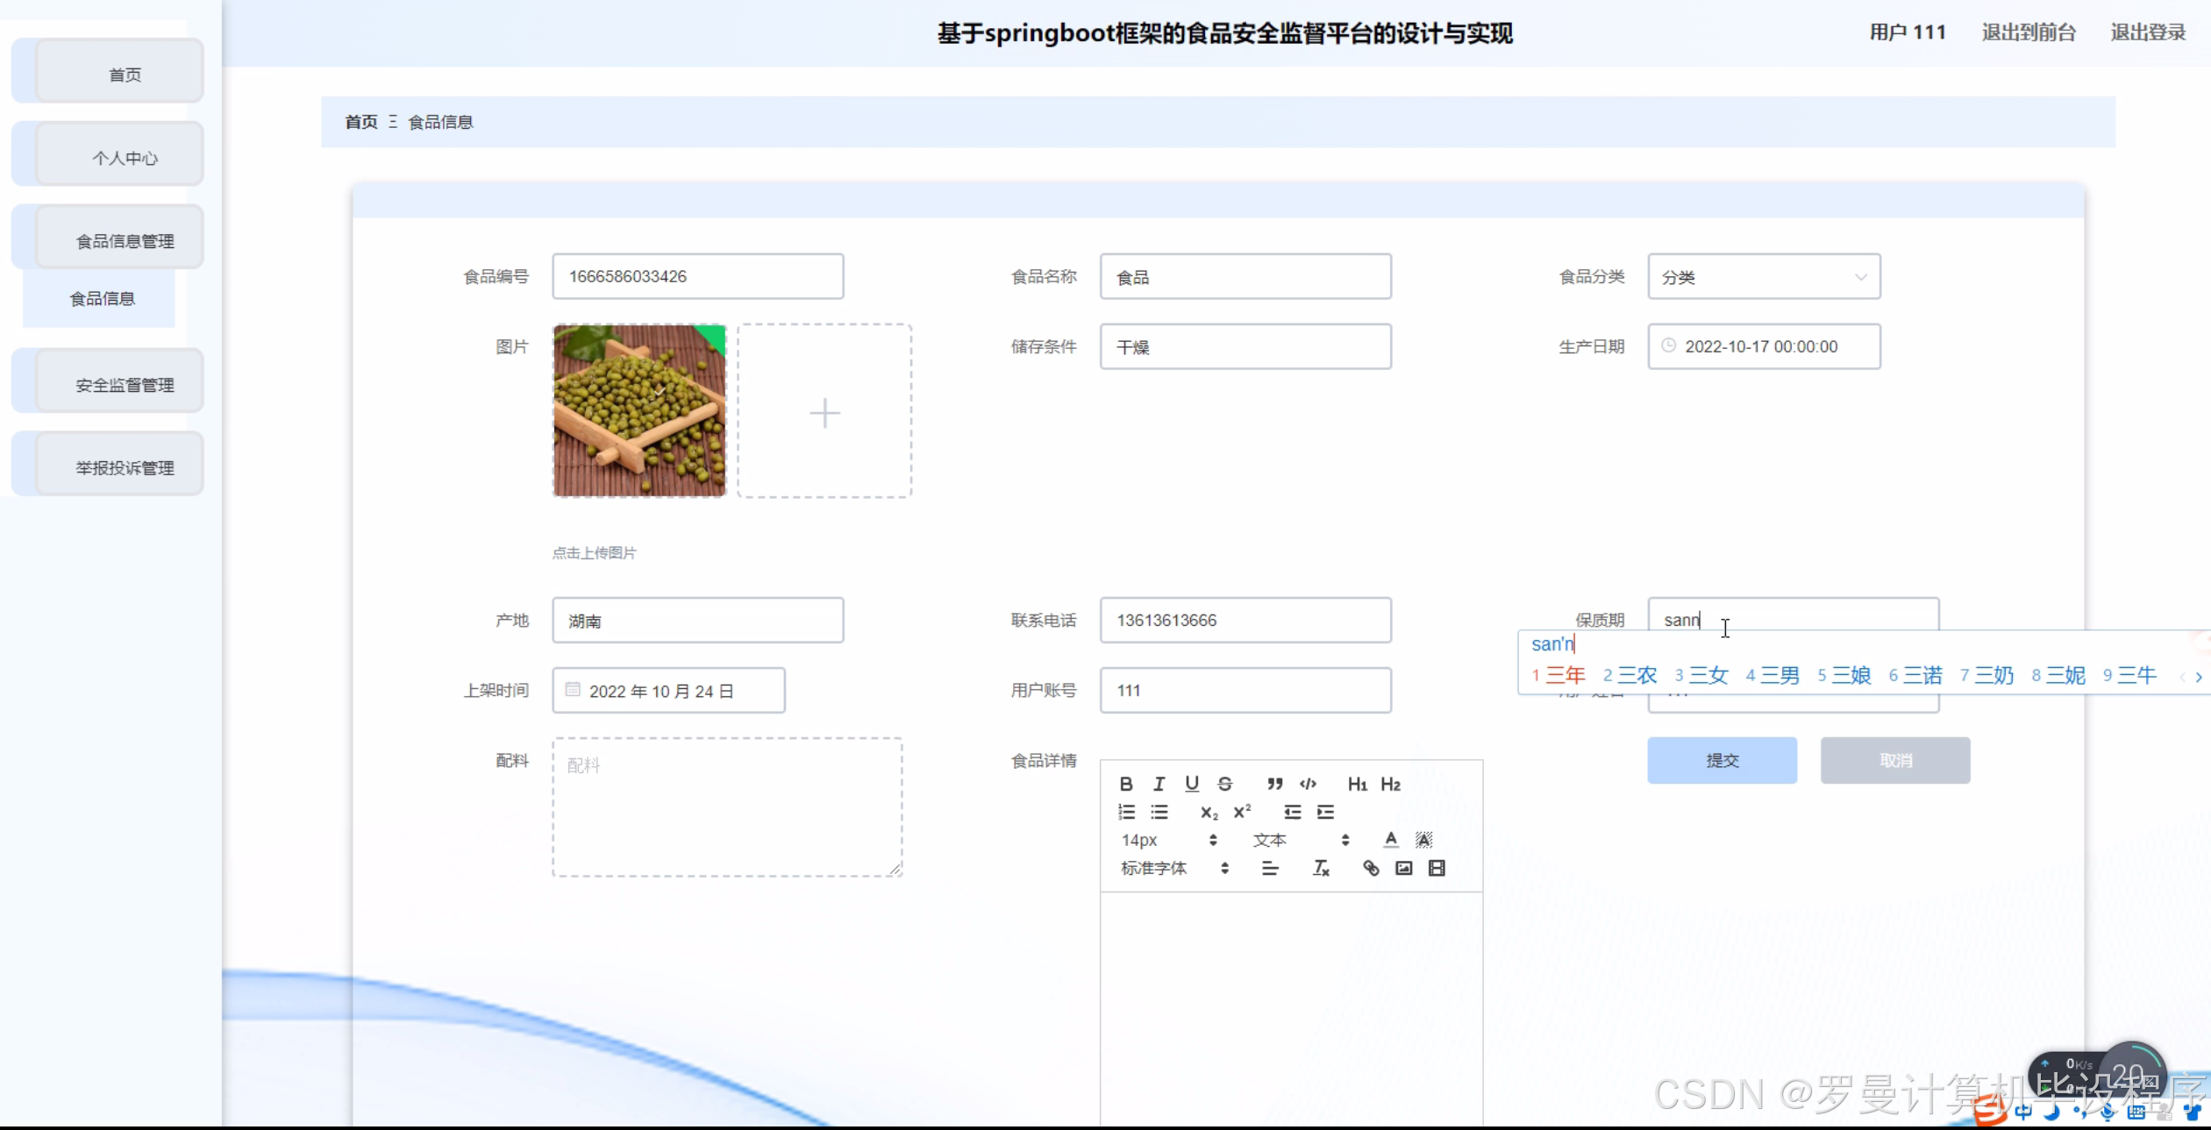Click the insert link icon
Viewport: 2211px width, 1130px height.
1371,868
